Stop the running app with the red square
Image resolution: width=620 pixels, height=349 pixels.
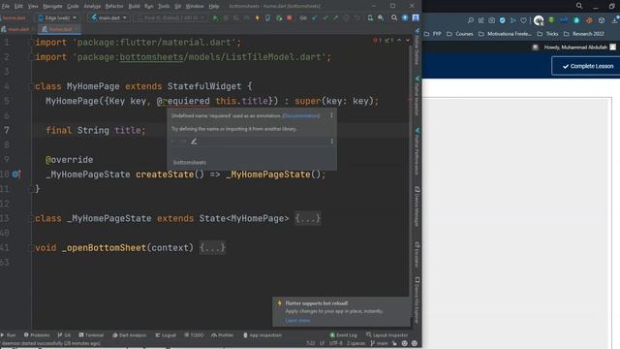289,17
